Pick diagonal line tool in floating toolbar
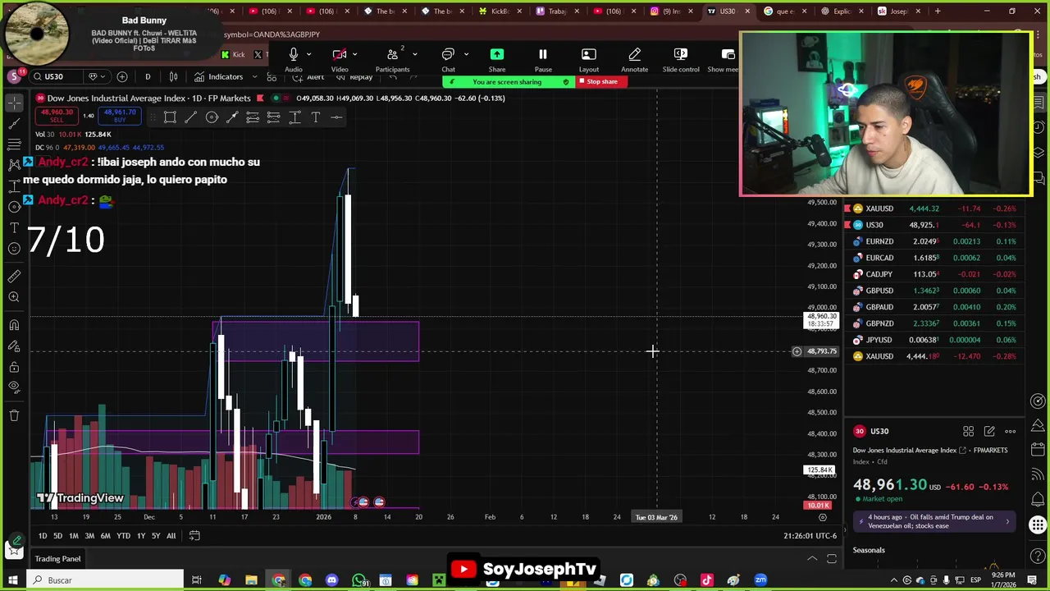Viewport: 1050px width, 591px height. [x=190, y=117]
